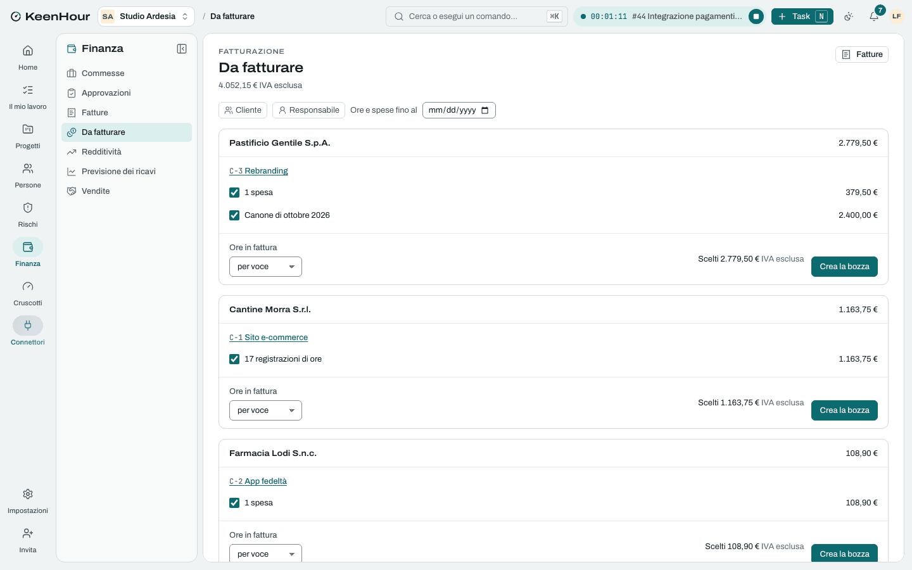The image size is (912, 570).
Task: Open the C-3 Rebranding link
Action: point(258,171)
